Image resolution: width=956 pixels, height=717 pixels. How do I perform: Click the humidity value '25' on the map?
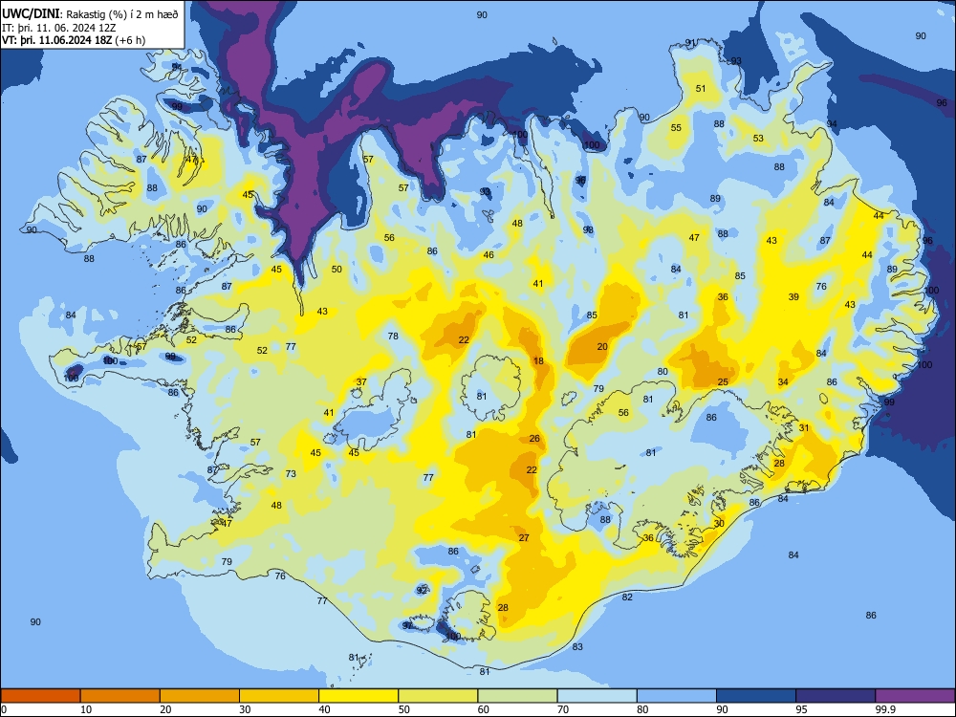[723, 382]
